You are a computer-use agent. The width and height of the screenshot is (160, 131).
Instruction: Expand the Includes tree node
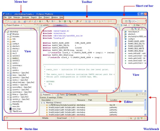tap(8, 37)
